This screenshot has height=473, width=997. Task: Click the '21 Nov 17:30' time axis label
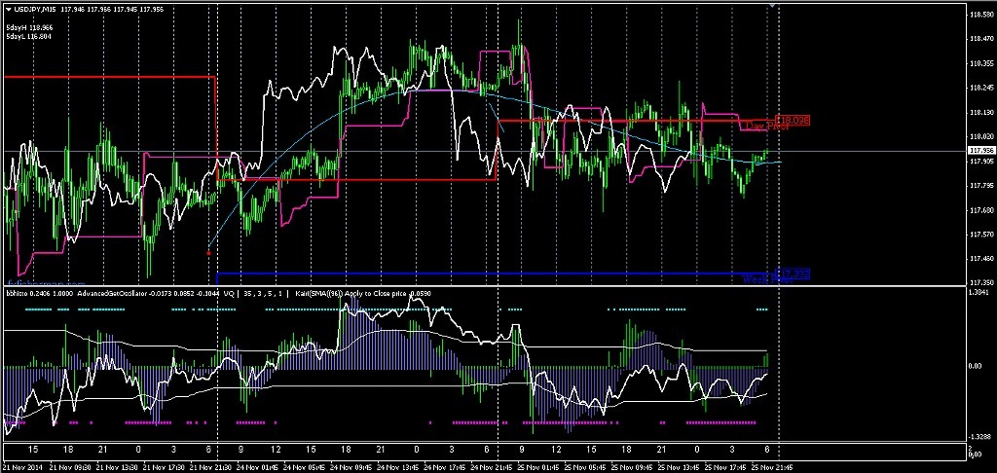click(163, 467)
